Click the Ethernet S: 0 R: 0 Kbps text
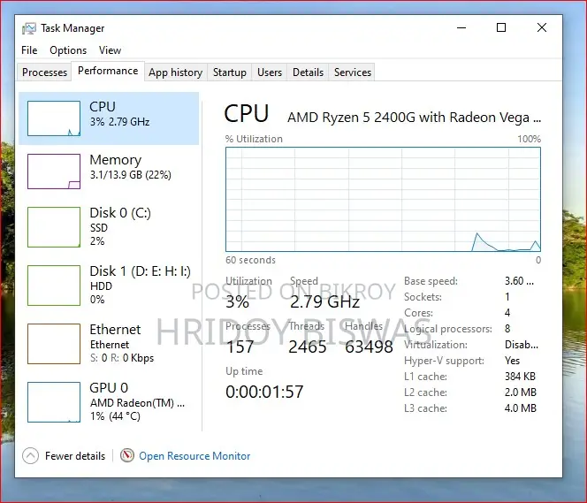587x503 pixels. pos(122,358)
